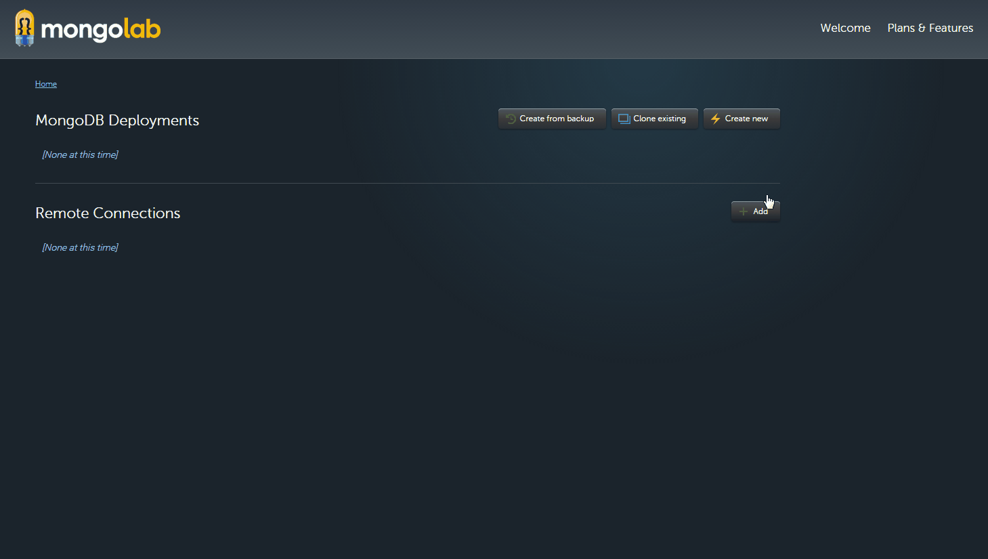The height and width of the screenshot is (559, 988).
Task: Select the MongoDB Deployments heading
Action: [x=117, y=121]
